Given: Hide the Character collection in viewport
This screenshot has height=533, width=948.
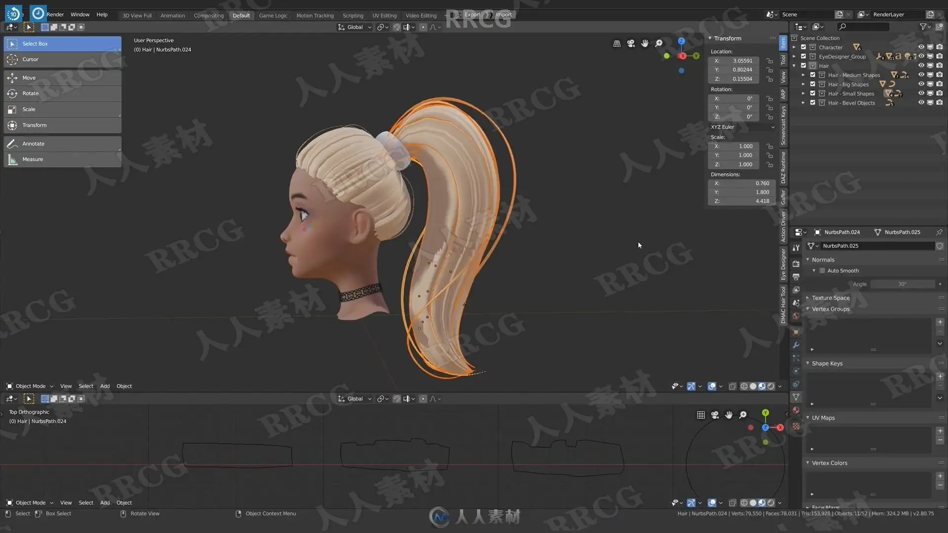Looking at the screenshot, I should [921, 47].
